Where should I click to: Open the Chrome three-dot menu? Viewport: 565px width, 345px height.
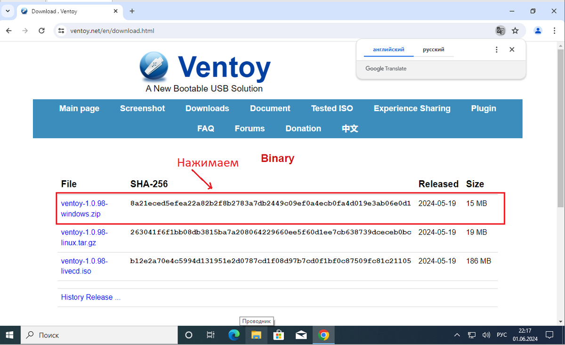point(554,31)
